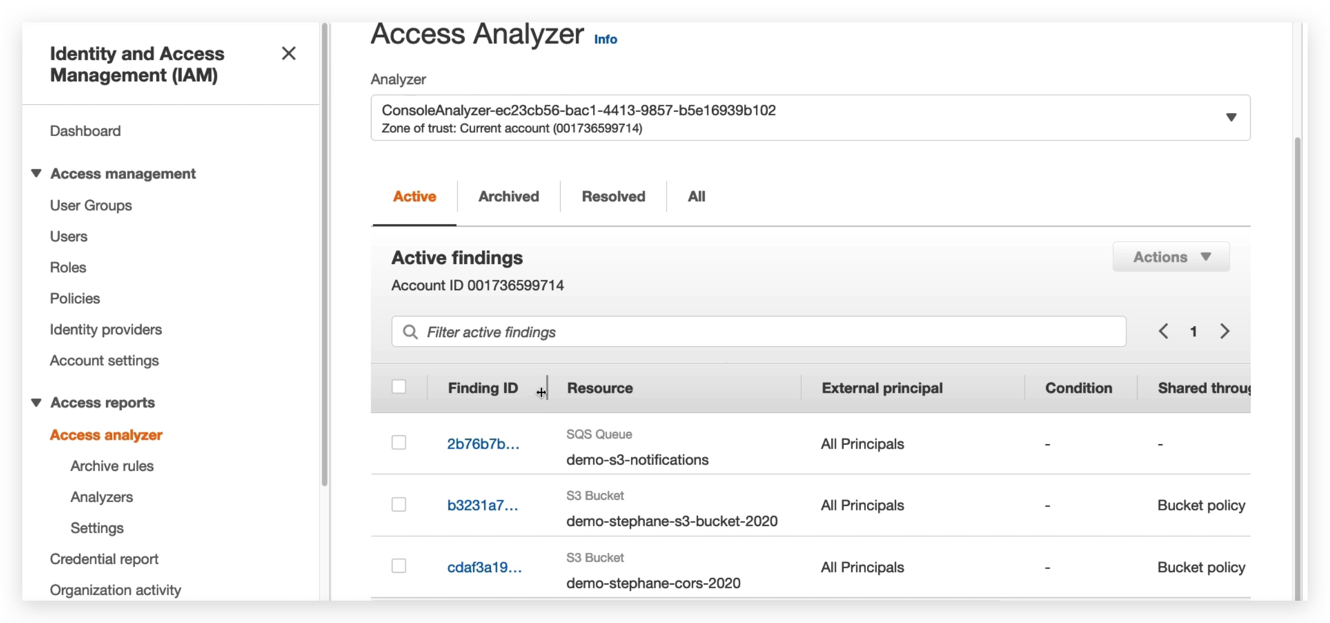The image size is (1330, 623).
Task: Close the IAM navigation sidebar
Action: point(288,53)
